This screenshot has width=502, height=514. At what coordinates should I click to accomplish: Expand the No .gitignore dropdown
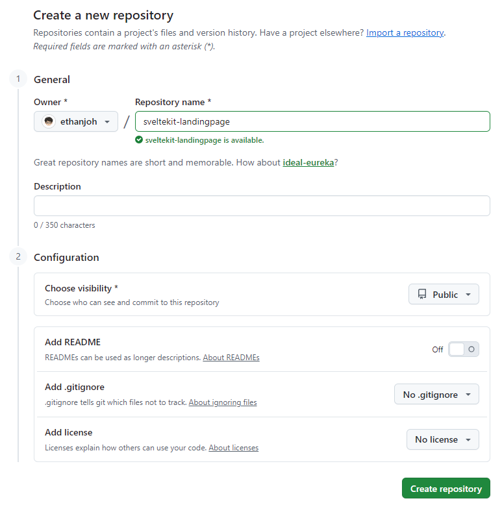436,395
